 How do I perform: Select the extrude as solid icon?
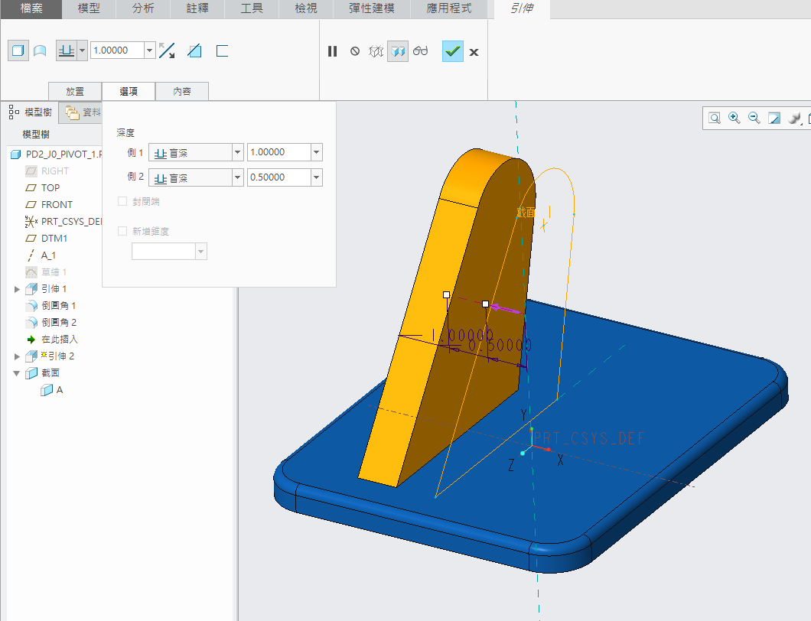pos(18,51)
